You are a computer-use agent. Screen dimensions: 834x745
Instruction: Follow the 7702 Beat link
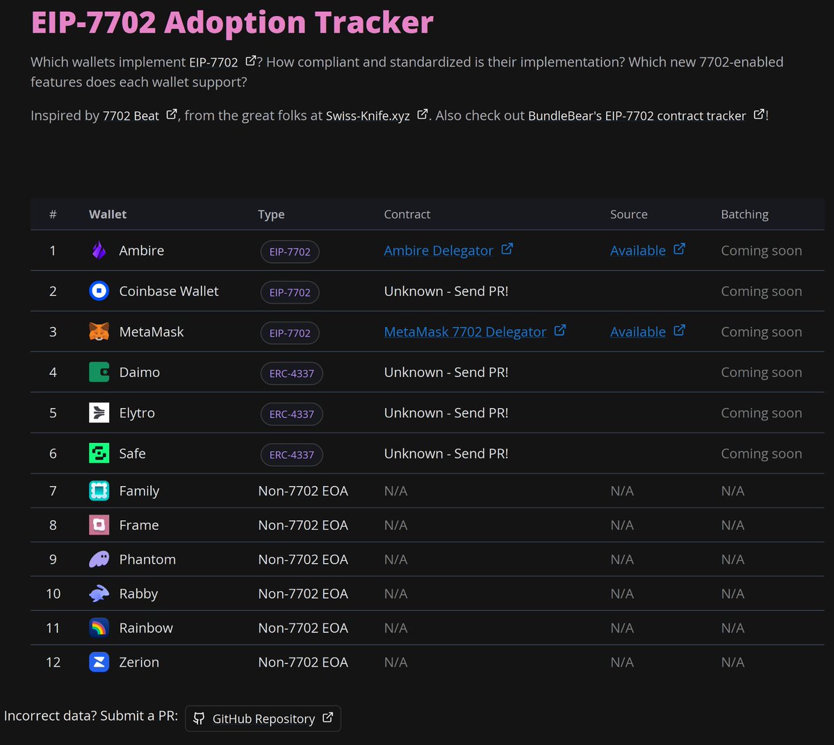pyautogui.click(x=140, y=116)
